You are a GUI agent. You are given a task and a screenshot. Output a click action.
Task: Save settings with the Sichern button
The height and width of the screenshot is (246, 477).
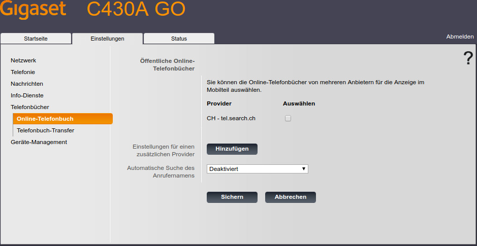[232, 197]
